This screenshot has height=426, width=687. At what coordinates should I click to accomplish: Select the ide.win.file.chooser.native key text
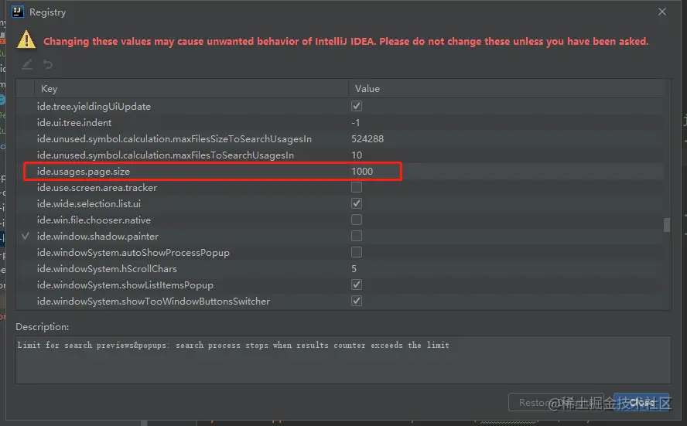point(94,220)
